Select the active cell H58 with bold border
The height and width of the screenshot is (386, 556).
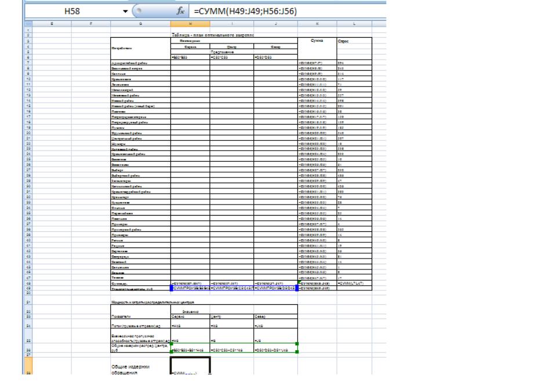pos(190,366)
